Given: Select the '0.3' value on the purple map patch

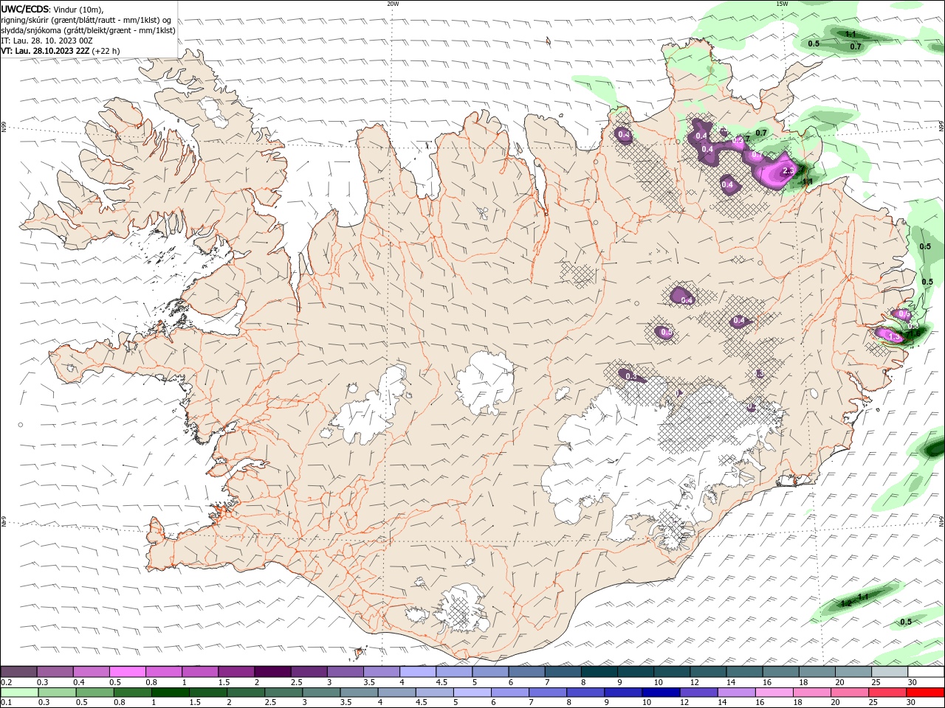Looking at the screenshot, I should click(631, 377).
